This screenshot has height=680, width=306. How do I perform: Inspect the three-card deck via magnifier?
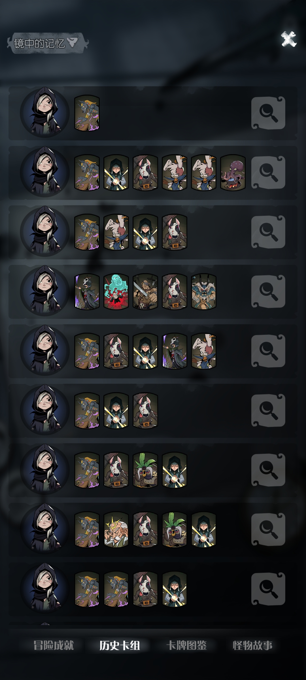[x=268, y=411]
